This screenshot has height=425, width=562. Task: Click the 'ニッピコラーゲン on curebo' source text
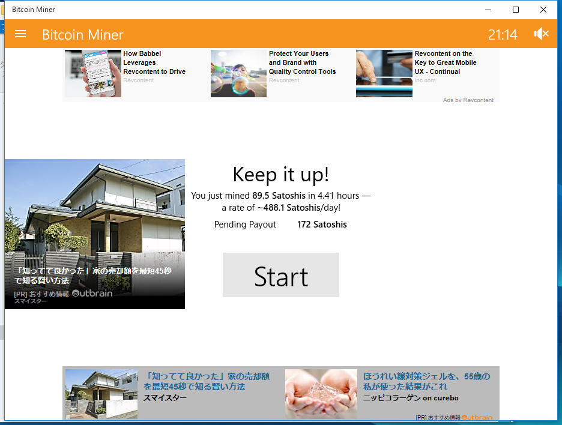point(411,398)
